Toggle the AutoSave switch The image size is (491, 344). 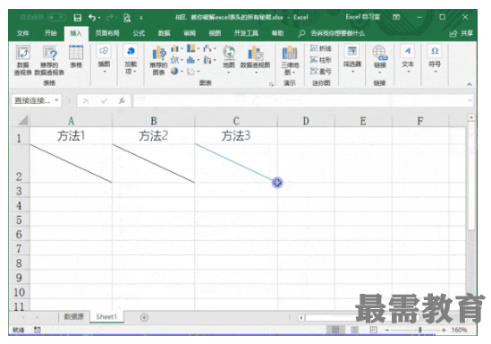point(56,17)
